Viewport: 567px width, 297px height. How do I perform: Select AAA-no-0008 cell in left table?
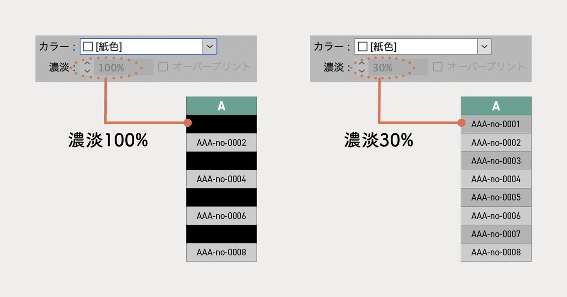click(x=221, y=252)
